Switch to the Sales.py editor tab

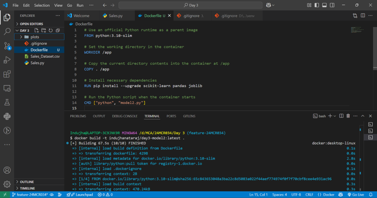(116, 16)
